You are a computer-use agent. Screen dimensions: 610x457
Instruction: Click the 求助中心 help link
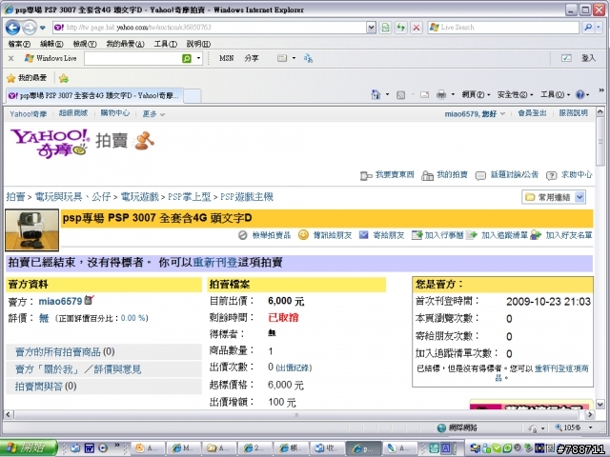pos(569,175)
